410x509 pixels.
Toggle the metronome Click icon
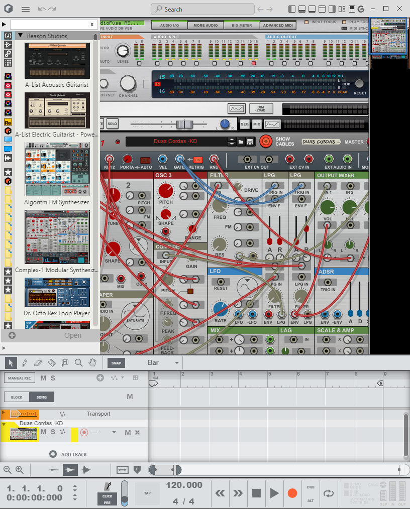tap(107, 486)
